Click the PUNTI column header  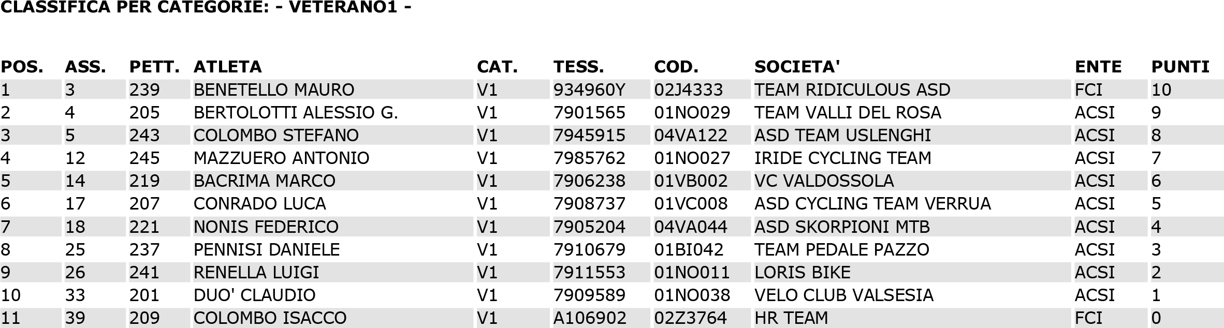[x=1180, y=67]
